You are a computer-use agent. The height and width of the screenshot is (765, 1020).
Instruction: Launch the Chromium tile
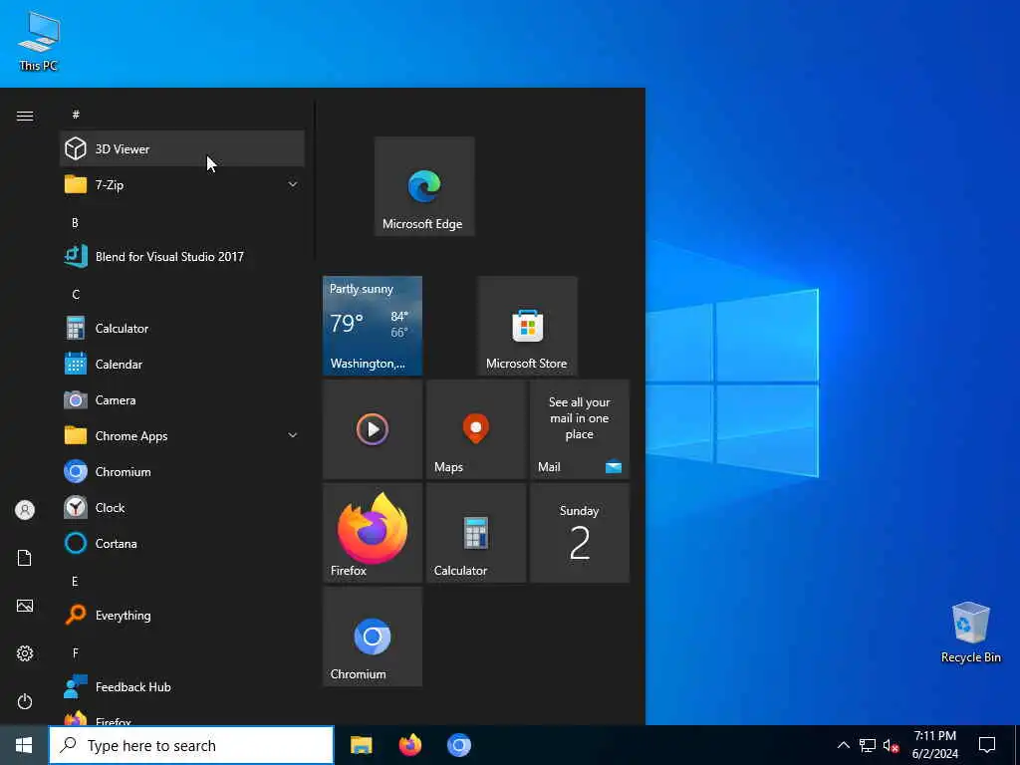click(x=373, y=637)
